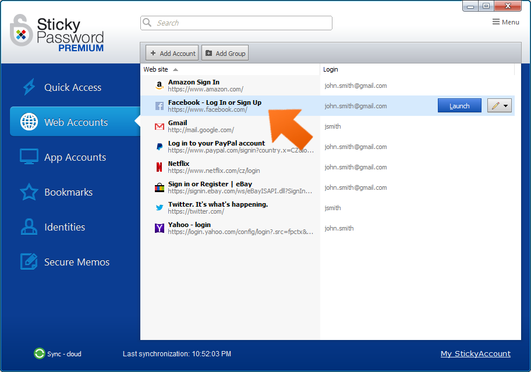The width and height of the screenshot is (531, 372).
Task: Click inside the Search field
Action: pyautogui.click(x=236, y=23)
